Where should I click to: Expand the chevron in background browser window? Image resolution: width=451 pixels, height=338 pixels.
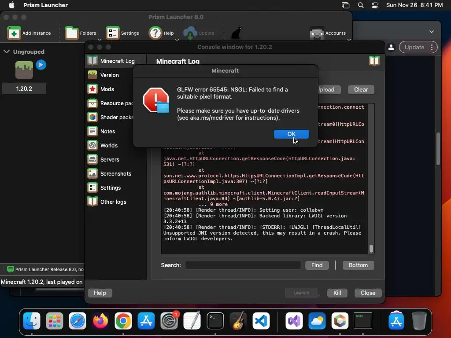[x=432, y=32]
